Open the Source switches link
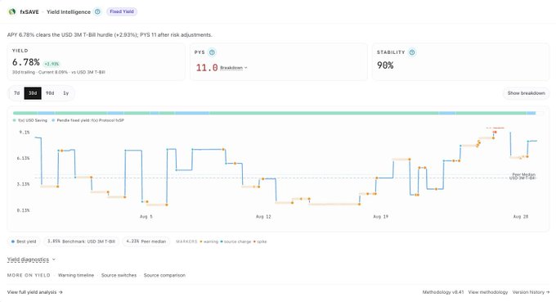Image resolution: width=556 pixels, height=302 pixels. pyautogui.click(x=119, y=275)
